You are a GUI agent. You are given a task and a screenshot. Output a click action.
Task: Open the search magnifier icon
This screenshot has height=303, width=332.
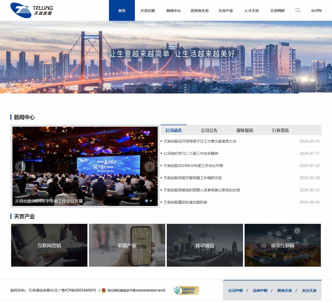[298, 10]
